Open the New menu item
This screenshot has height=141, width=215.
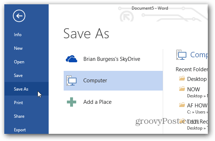(x=26, y=48)
